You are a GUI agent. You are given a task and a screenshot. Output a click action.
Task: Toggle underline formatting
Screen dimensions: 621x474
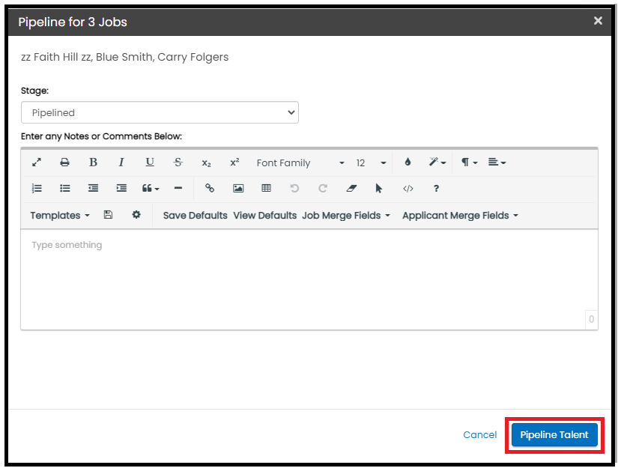pyautogui.click(x=150, y=162)
